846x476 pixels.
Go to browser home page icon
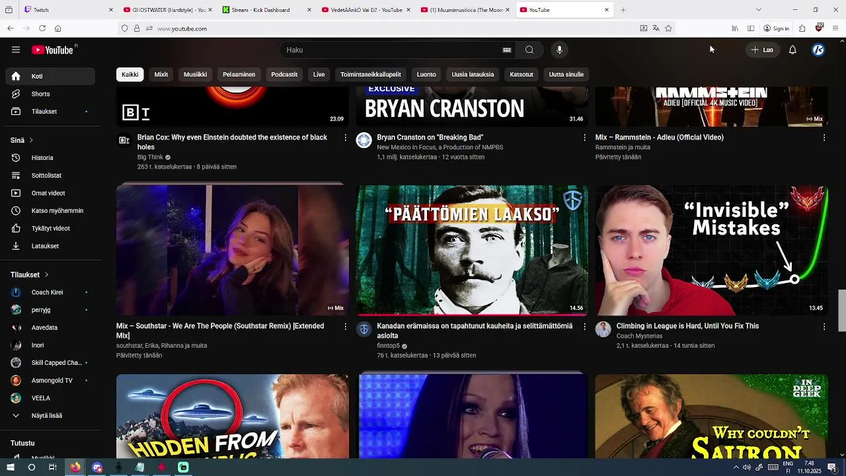click(x=58, y=28)
